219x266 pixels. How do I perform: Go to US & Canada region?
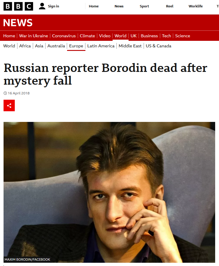158,46
